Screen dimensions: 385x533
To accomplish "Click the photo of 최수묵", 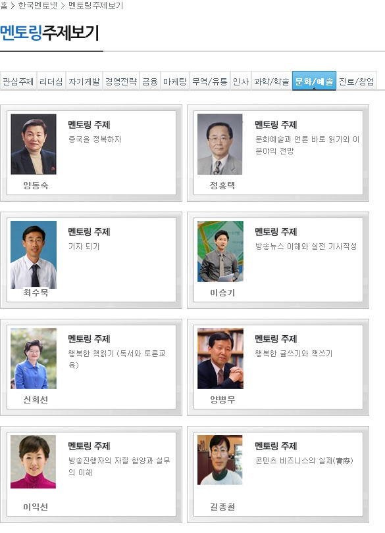I will click(x=34, y=255).
